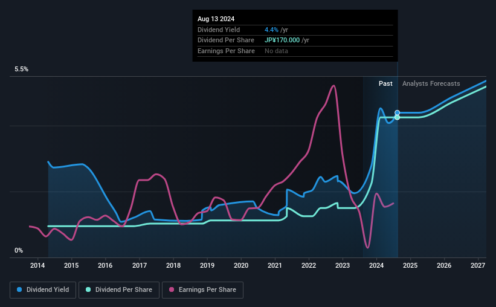Viewport: 496px width, 307px height.
Task: Toggle the Dividend Yield legend series
Action: pos(43,290)
